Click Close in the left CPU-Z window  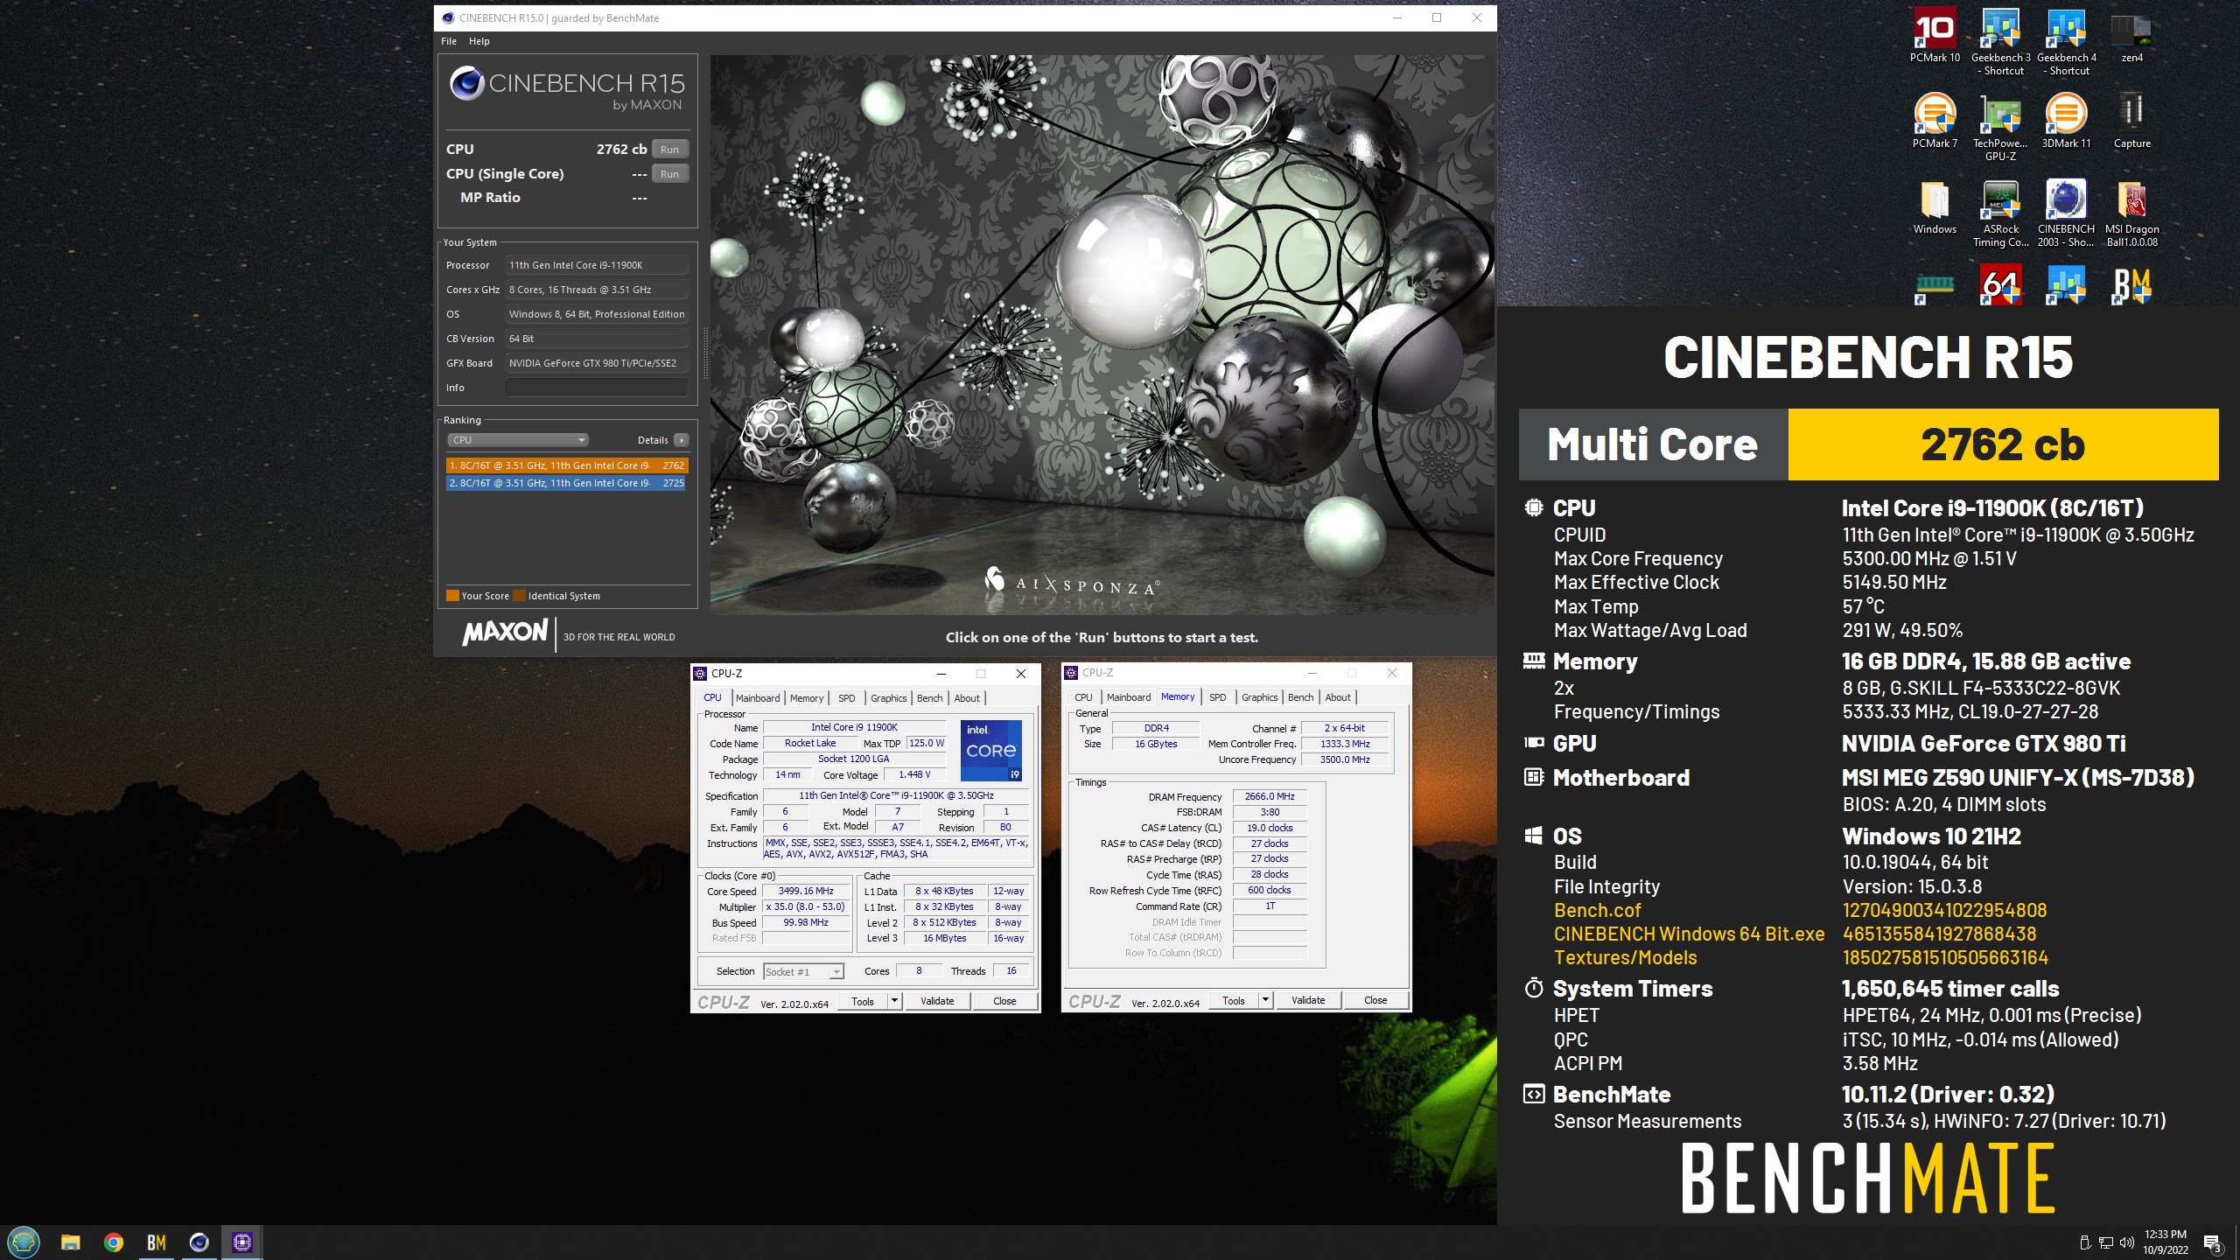pyautogui.click(x=1004, y=1000)
